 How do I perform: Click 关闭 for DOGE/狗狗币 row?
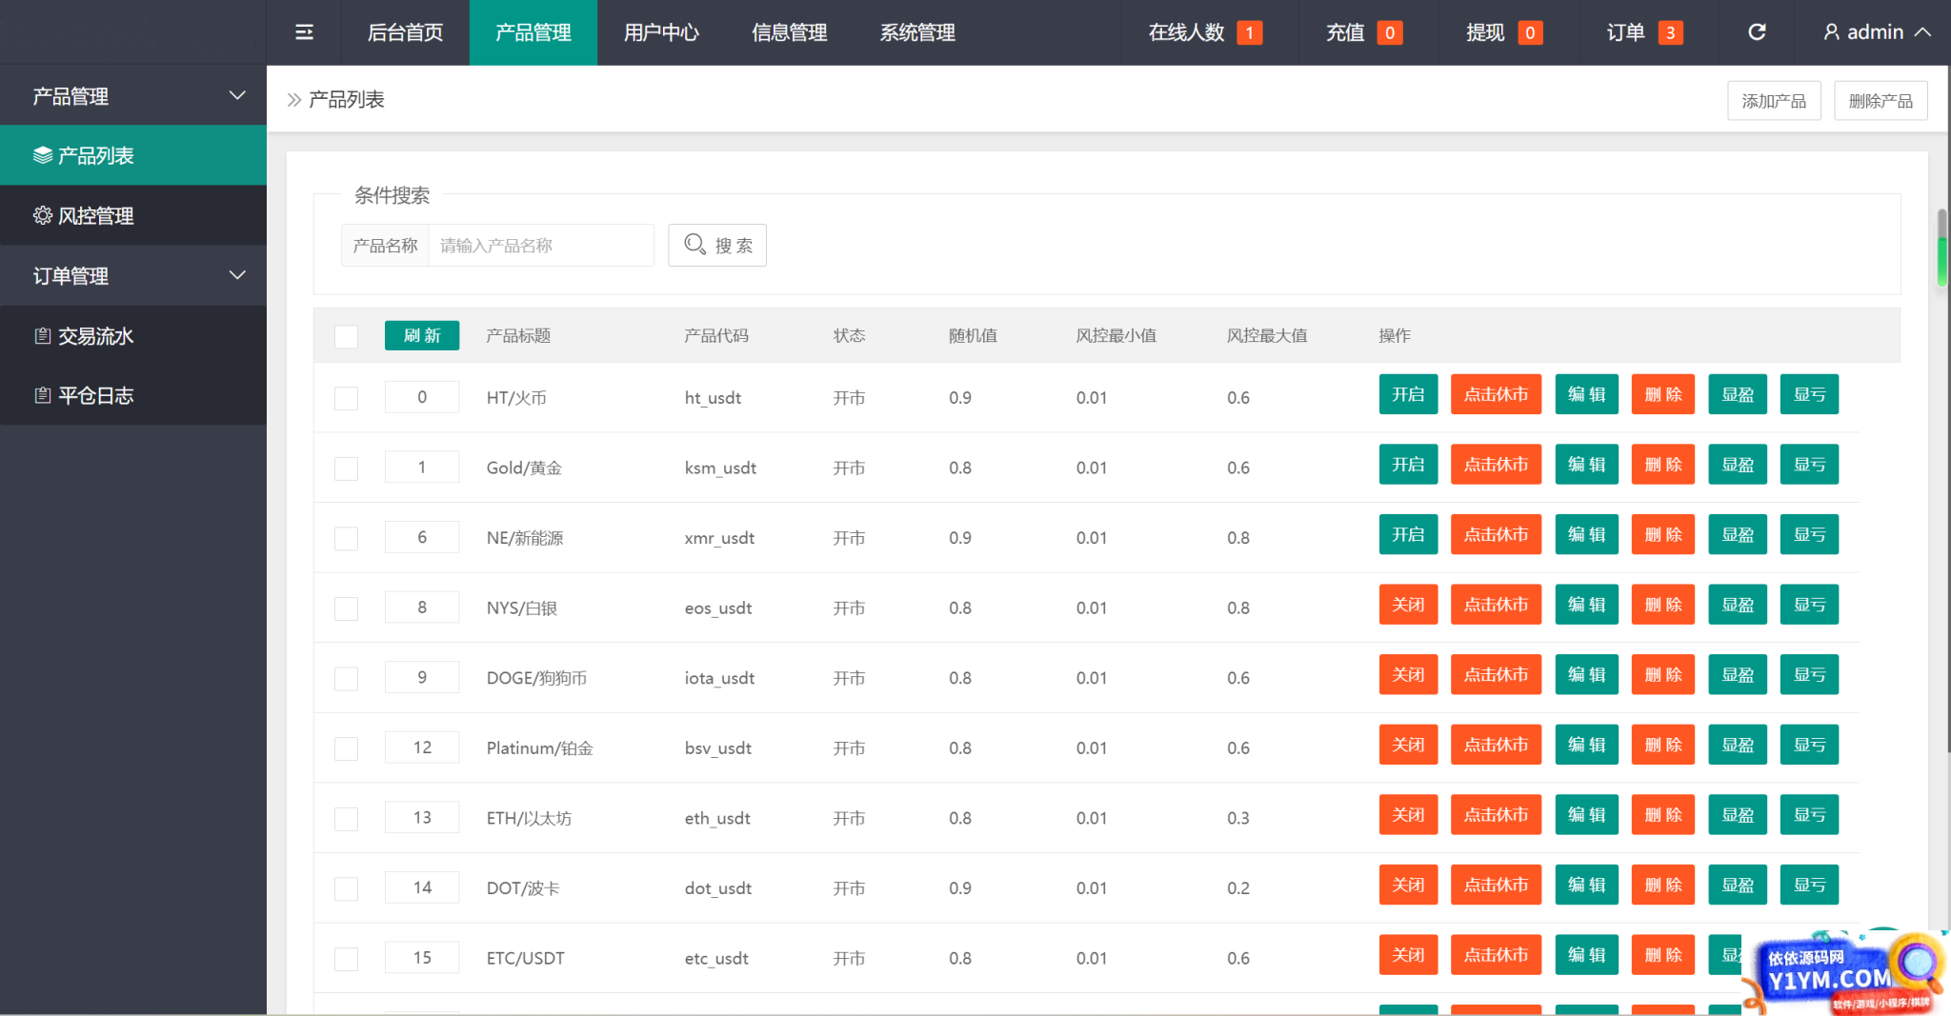pyautogui.click(x=1408, y=674)
